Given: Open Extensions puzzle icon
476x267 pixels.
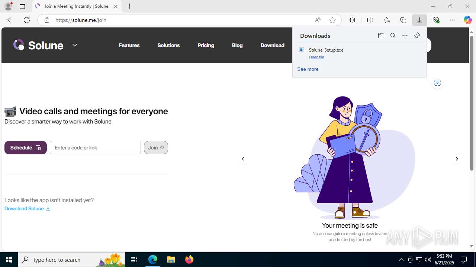Looking at the screenshot, I should point(352,20).
